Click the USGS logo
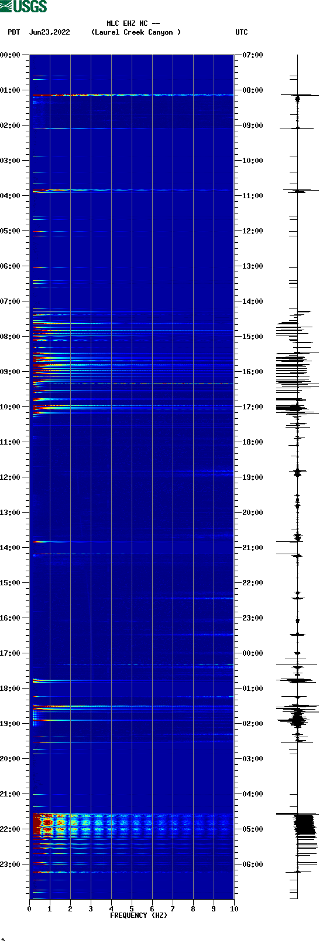 point(23,6)
